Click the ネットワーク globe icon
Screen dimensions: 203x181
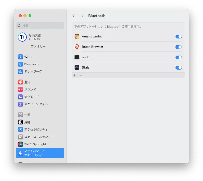tap(20, 71)
